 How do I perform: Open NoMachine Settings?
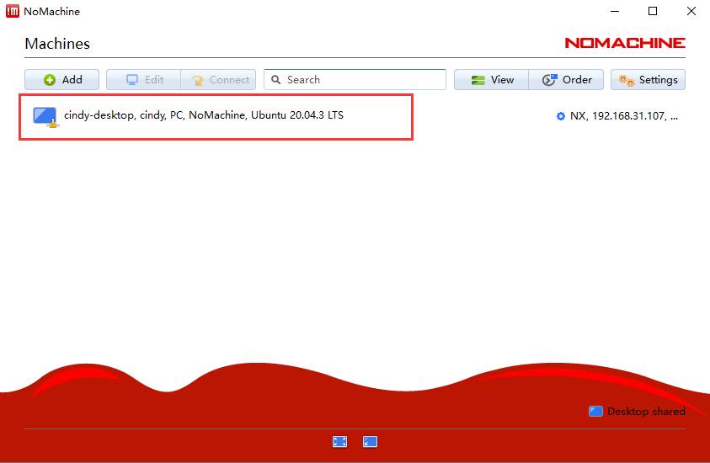pos(648,80)
